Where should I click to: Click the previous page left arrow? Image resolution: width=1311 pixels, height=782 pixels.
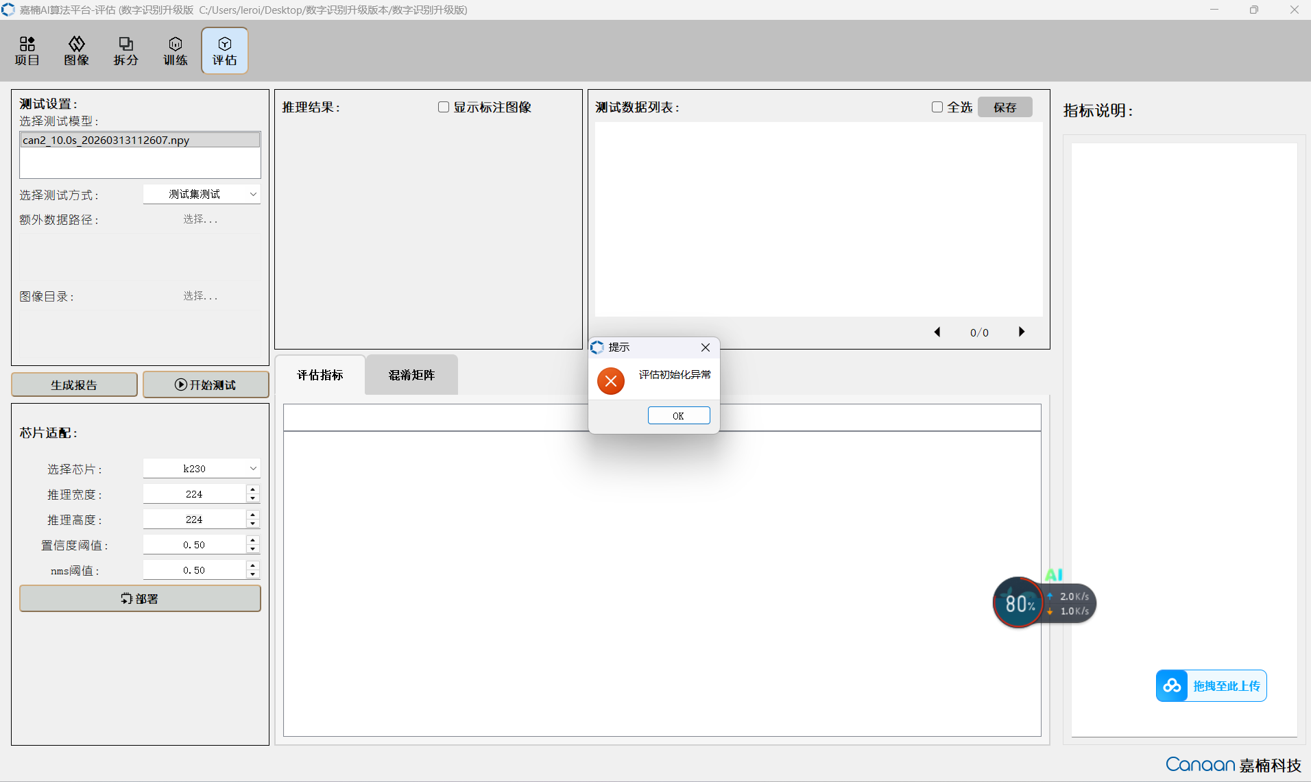click(937, 332)
